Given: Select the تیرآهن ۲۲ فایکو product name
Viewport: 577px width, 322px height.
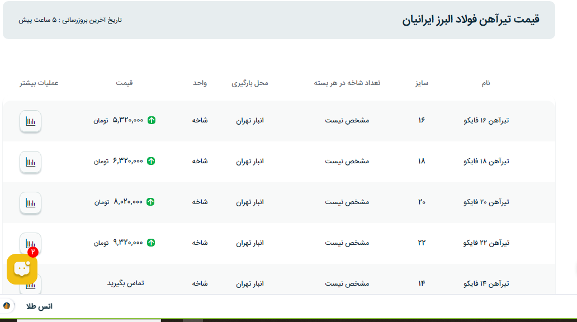Looking at the screenshot, I should pos(486,243).
